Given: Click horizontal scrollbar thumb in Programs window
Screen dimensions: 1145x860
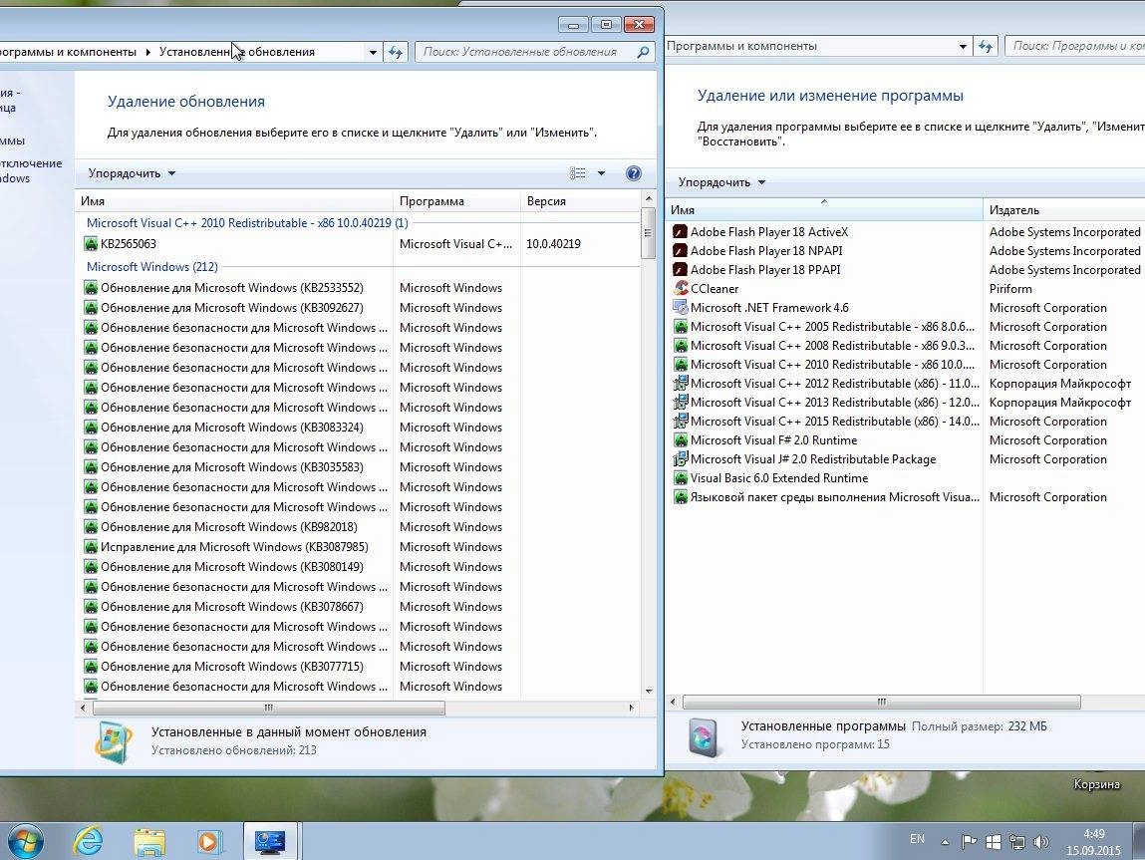Looking at the screenshot, I should pos(881,702).
